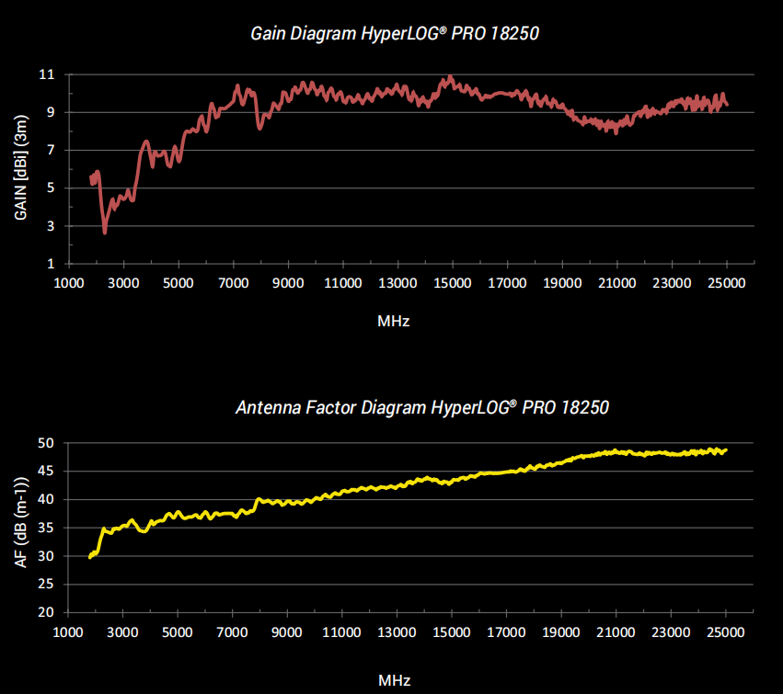Click 11000 on the Gain chart frequency axis
783x694 pixels.
pos(343,283)
